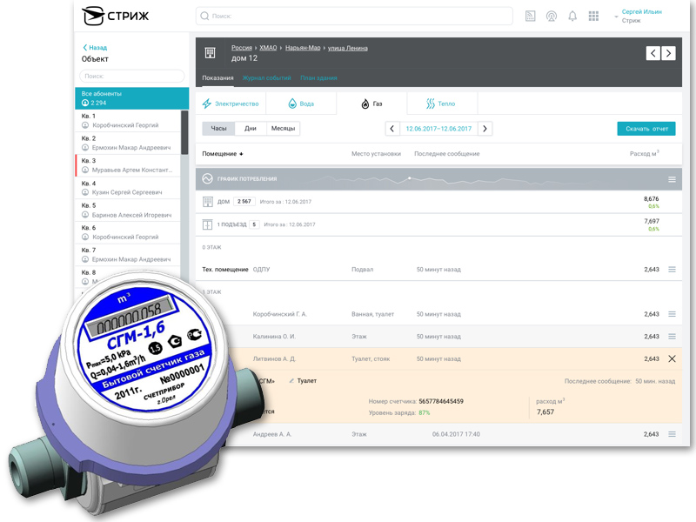Go to next date range
696x522 pixels.
tap(485, 129)
